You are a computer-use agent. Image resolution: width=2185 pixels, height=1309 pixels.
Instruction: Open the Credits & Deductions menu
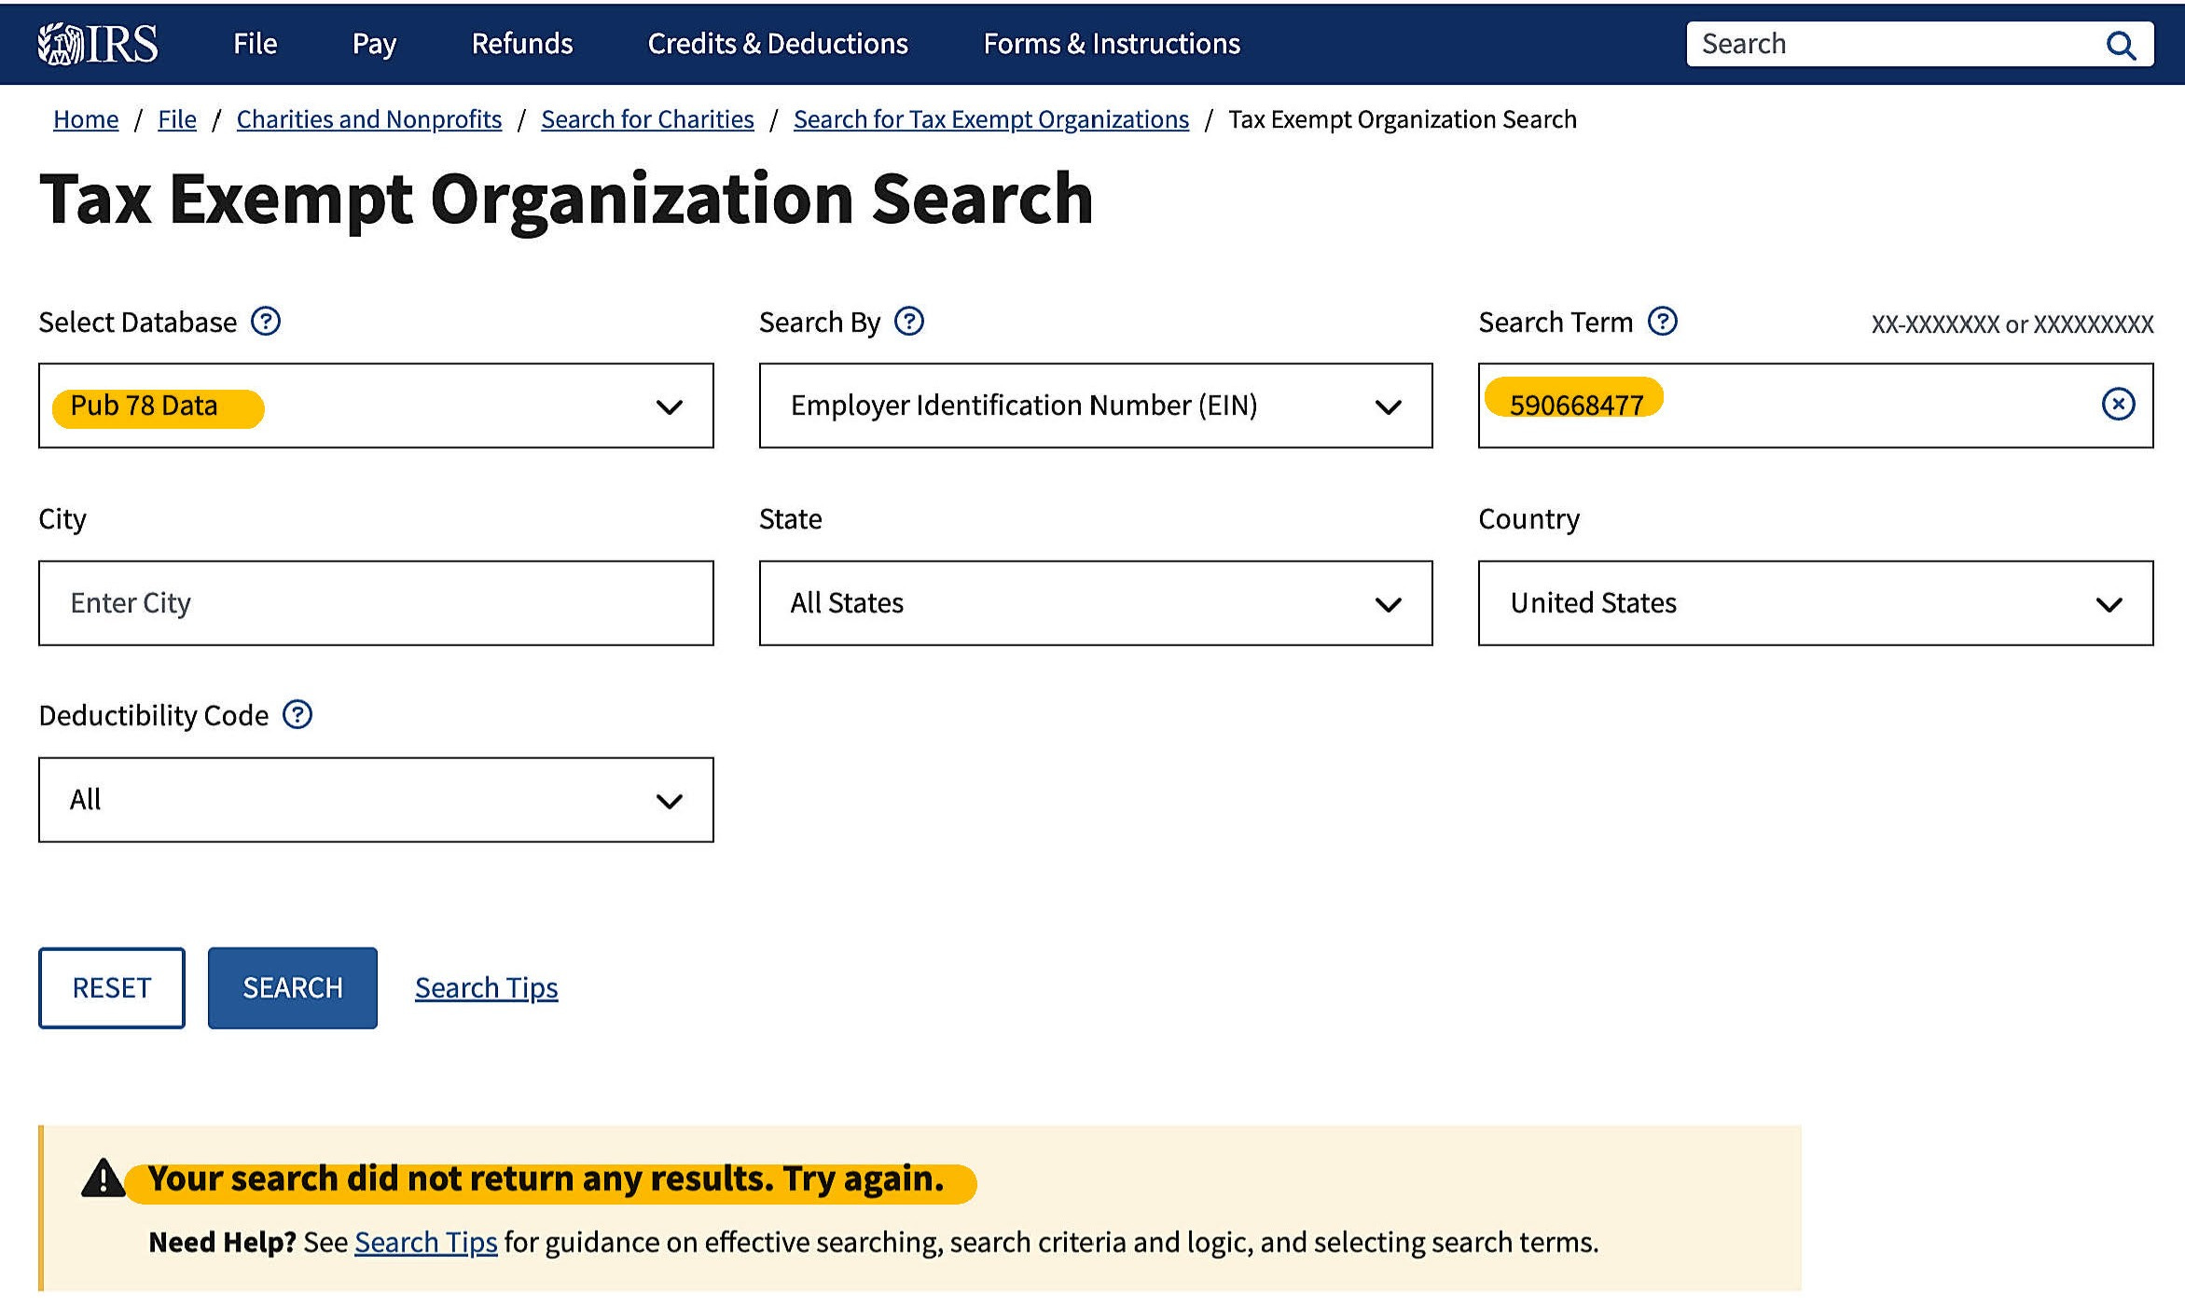click(x=778, y=44)
